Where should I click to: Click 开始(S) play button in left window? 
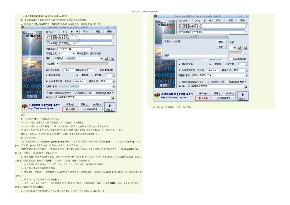(x=110, y=107)
